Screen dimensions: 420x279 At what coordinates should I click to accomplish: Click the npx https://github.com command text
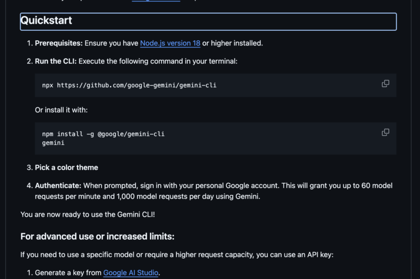click(129, 85)
